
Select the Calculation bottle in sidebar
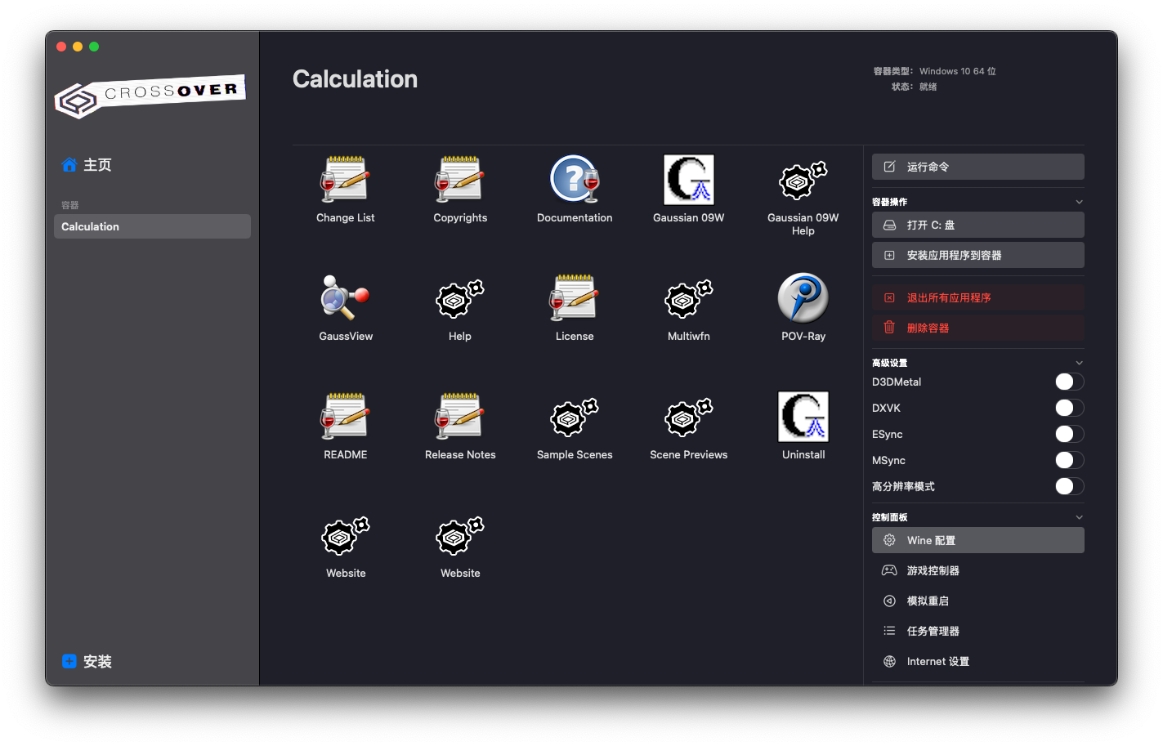pos(152,226)
